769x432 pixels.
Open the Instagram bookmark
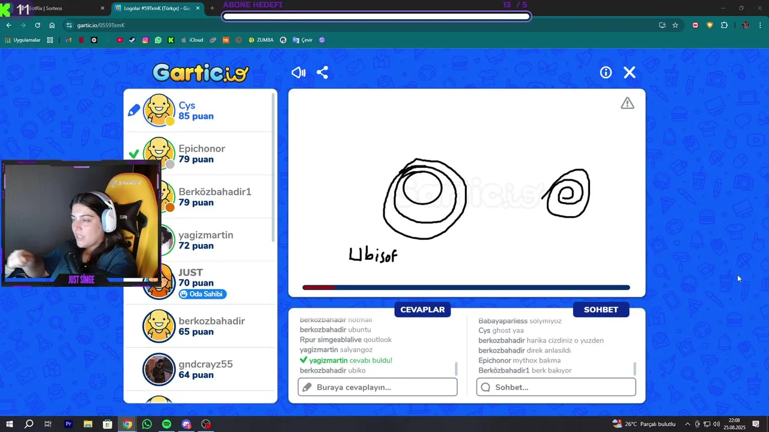tap(145, 40)
